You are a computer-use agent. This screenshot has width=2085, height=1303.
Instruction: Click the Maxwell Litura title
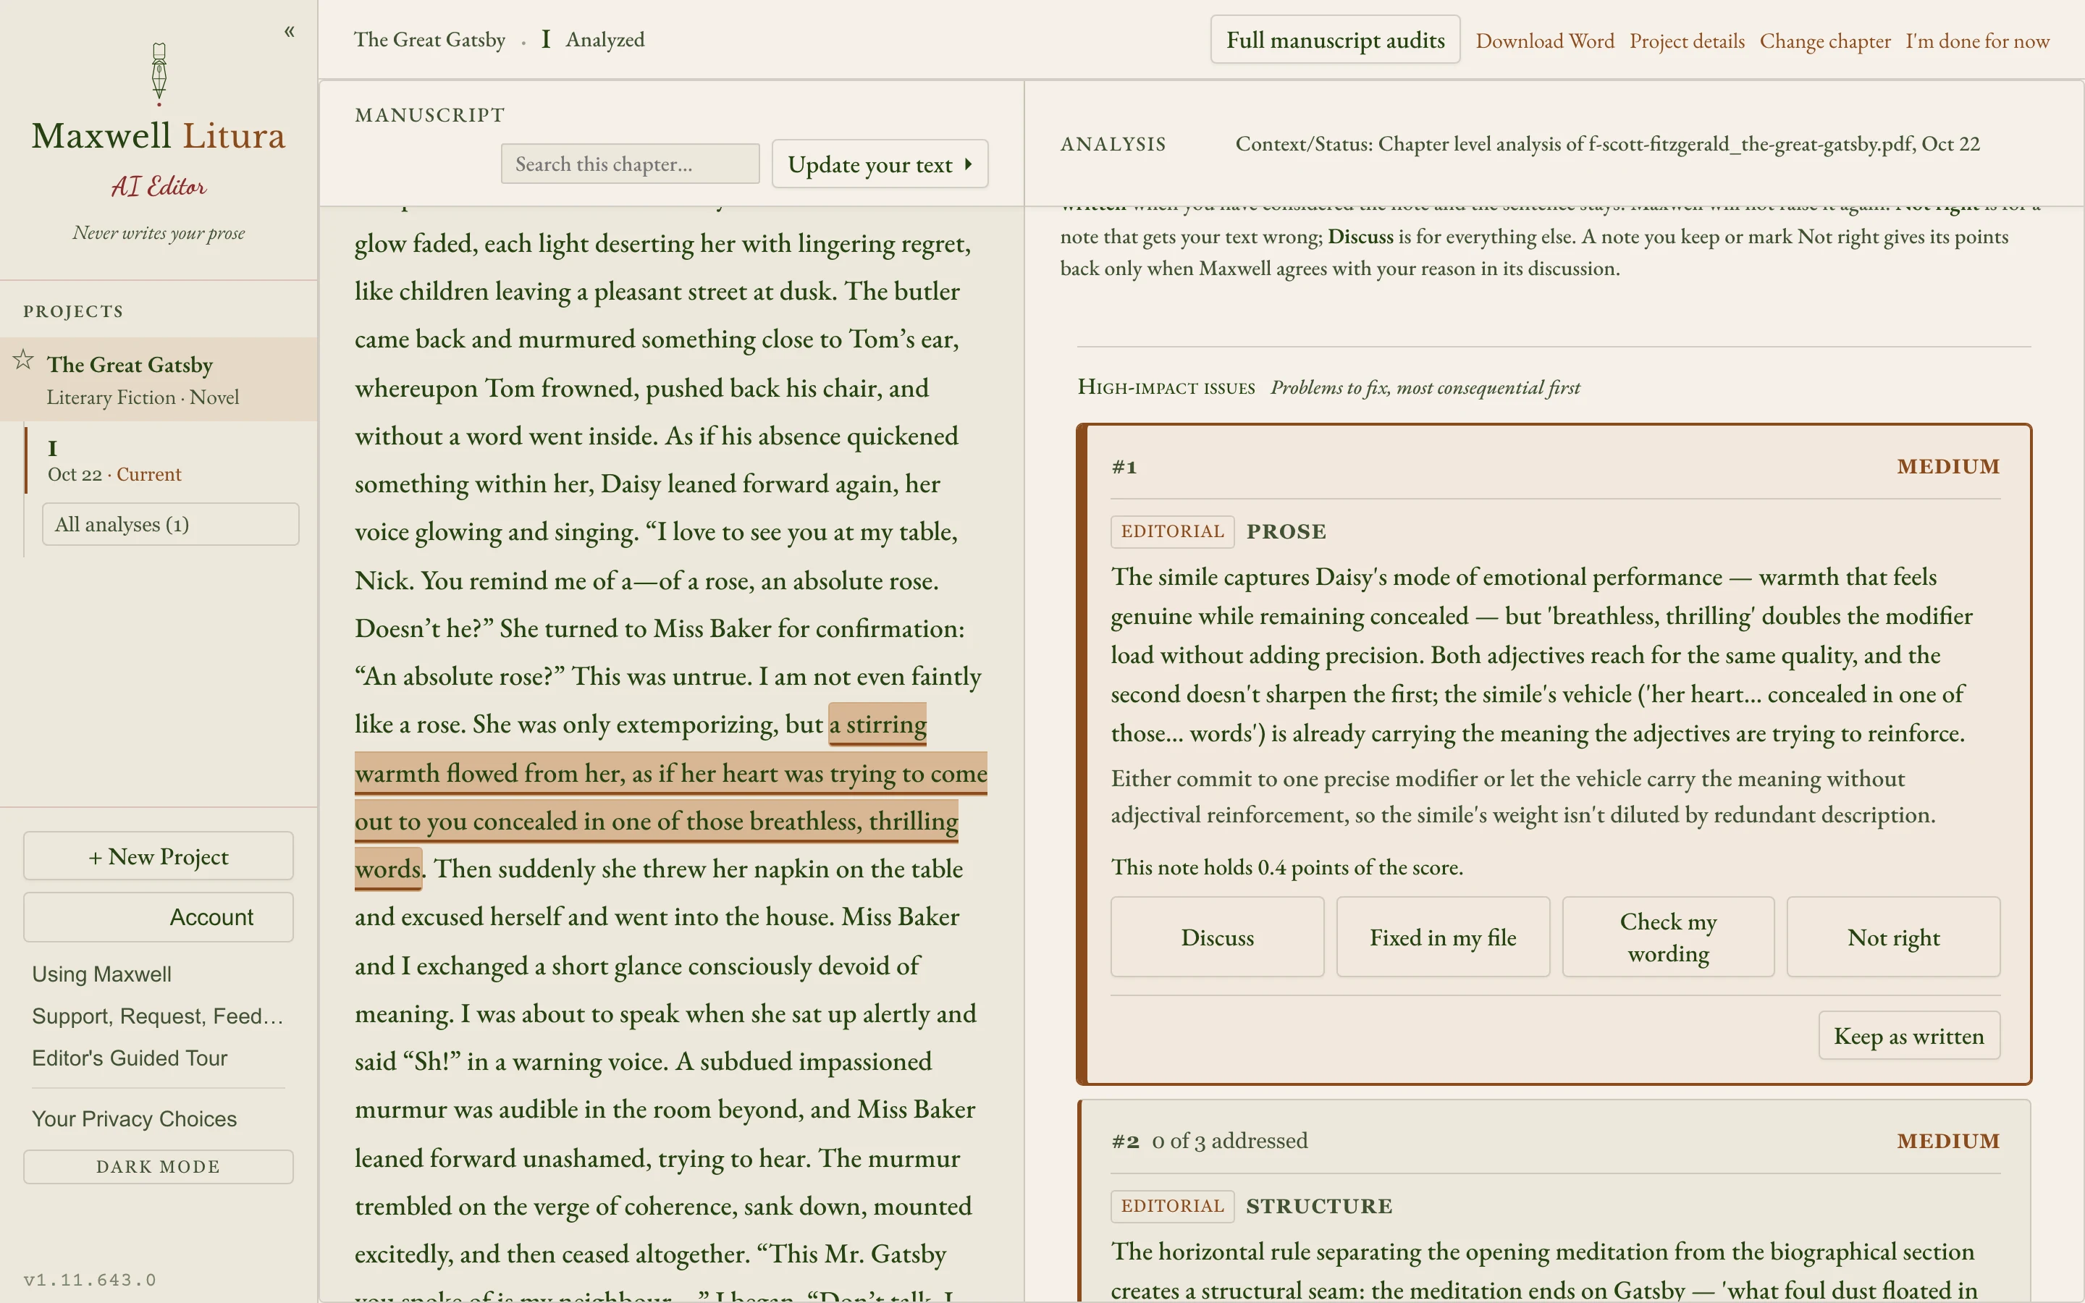[159, 135]
